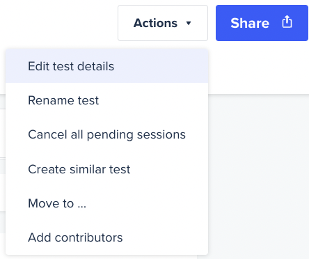The width and height of the screenshot is (309, 259).
Task: Choose Create similar test
Action: 106,169
